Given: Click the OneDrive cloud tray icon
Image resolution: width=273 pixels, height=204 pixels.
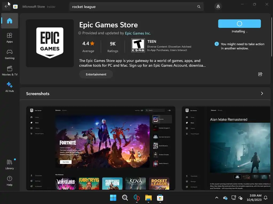Looking at the screenshot, I should pyautogui.click(x=225, y=198).
